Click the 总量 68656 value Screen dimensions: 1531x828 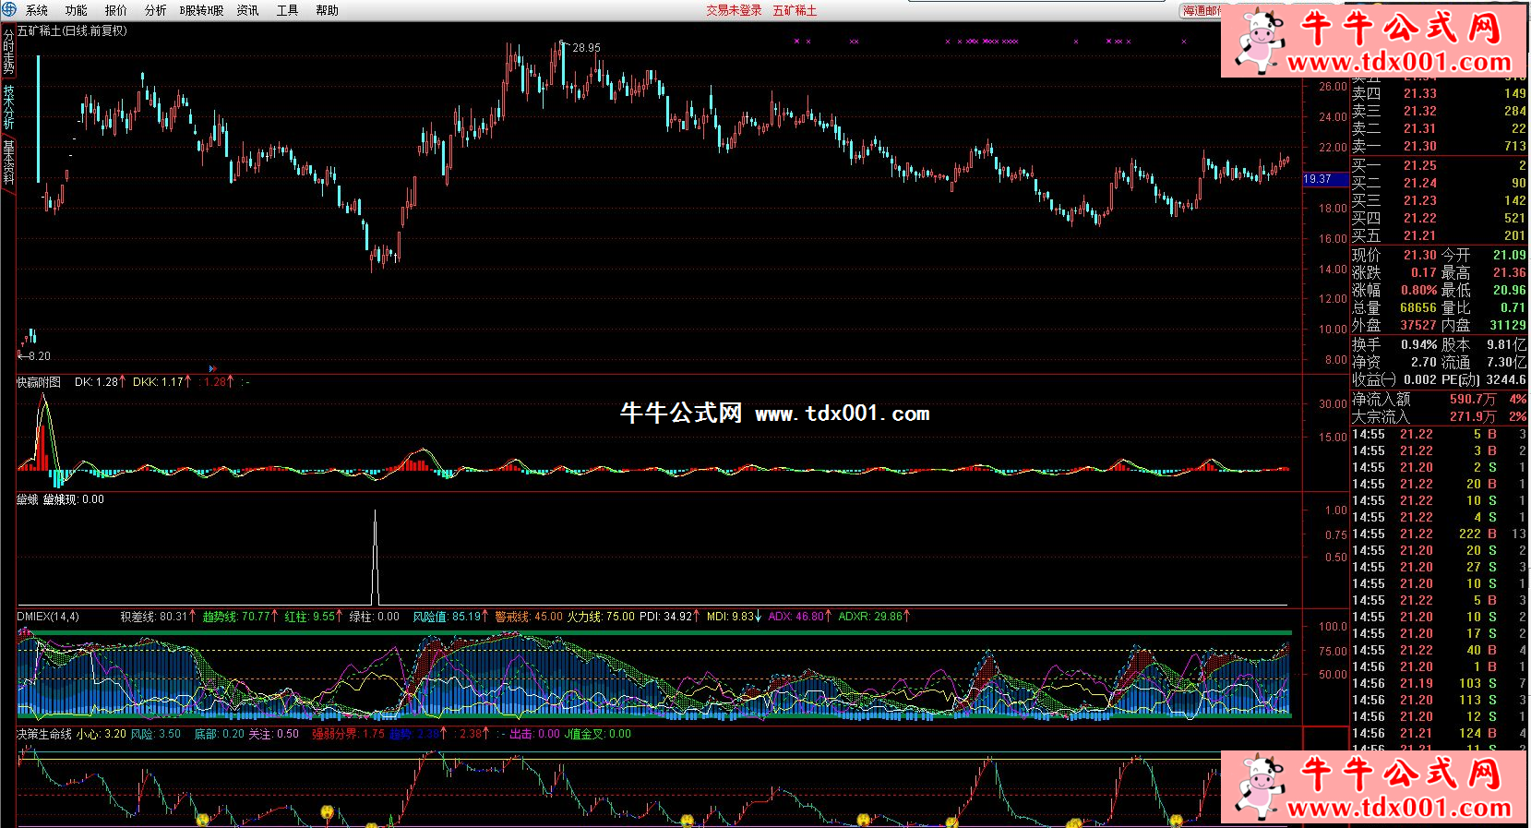point(1417,307)
